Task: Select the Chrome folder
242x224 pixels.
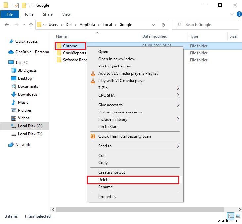Action: (x=70, y=46)
